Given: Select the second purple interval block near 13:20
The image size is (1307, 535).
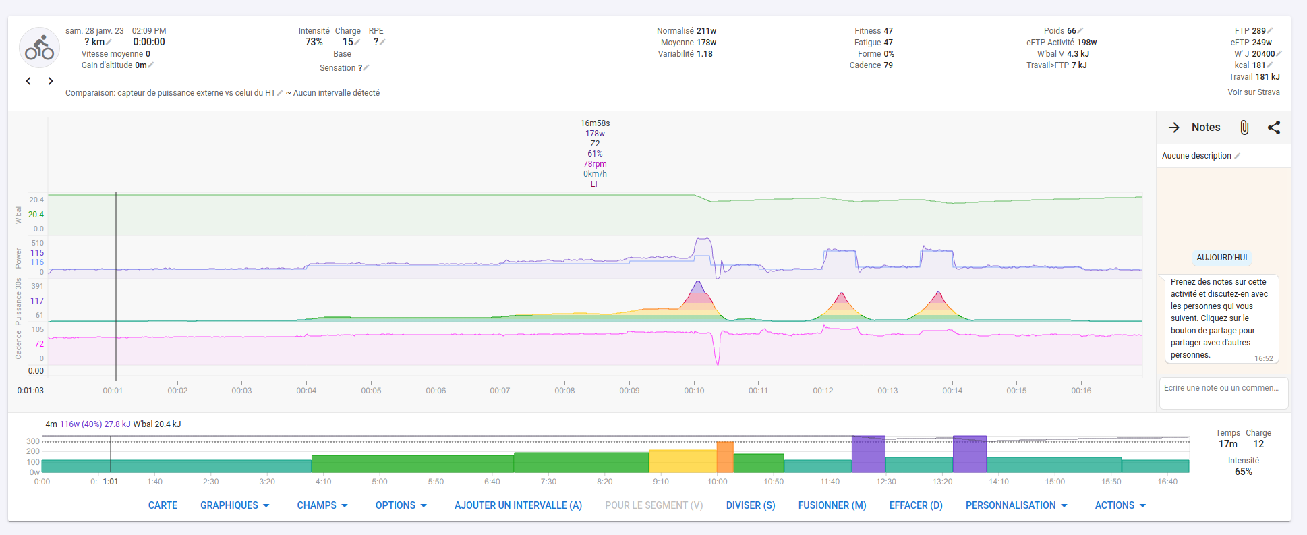Looking at the screenshot, I should pos(970,454).
